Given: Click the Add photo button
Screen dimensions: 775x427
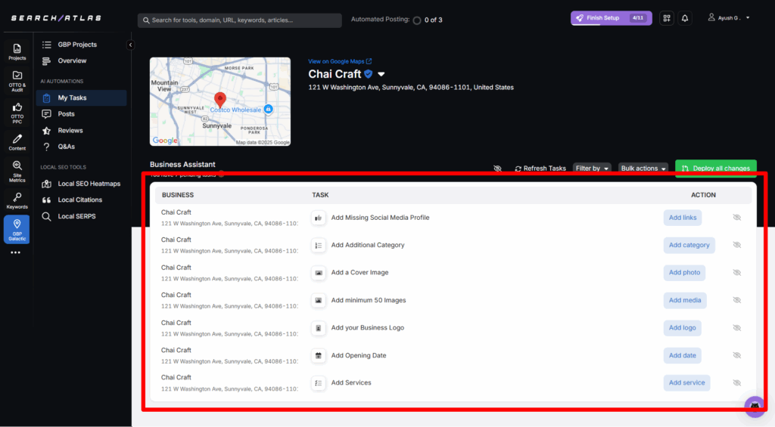Looking at the screenshot, I should (684, 273).
